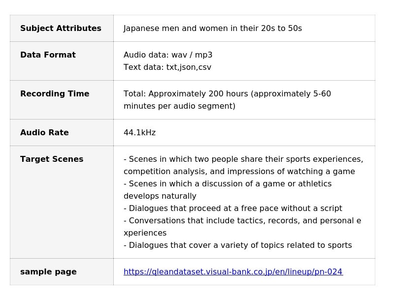Viewport: 394px width, 300px height.
Task: Select the 44.1kHz value
Action: click(139, 133)
